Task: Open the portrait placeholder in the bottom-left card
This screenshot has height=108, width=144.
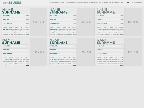Action: 38,52
